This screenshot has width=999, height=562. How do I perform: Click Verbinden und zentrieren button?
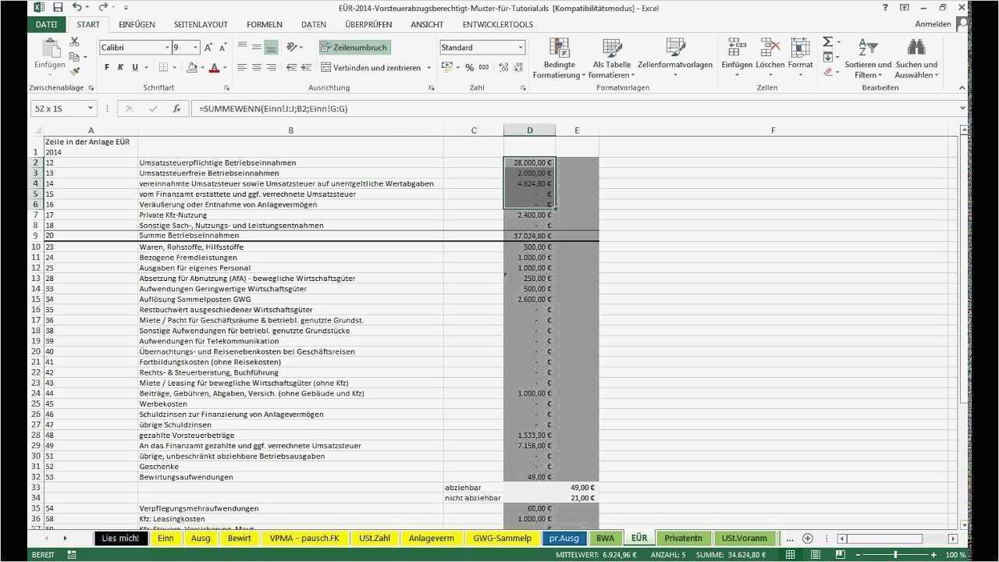tap(372, 68)
